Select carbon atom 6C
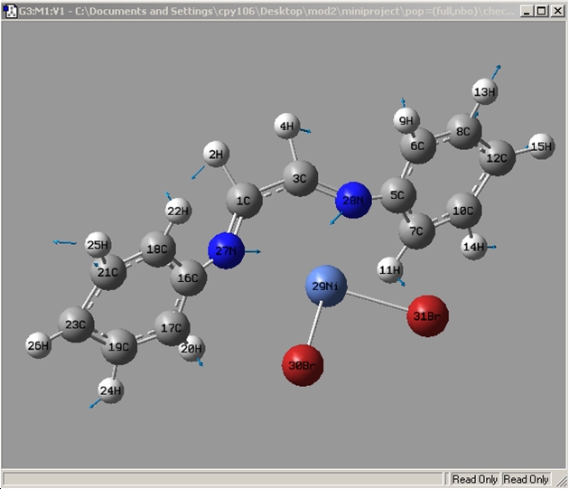Screen dimensions: 569x489 click(x=417, y=146)
